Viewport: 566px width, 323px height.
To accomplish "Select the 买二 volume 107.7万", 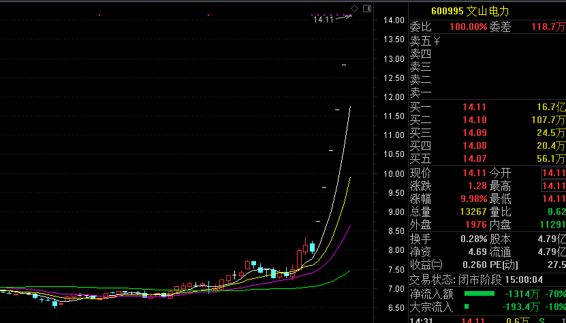I will [548, 120].
